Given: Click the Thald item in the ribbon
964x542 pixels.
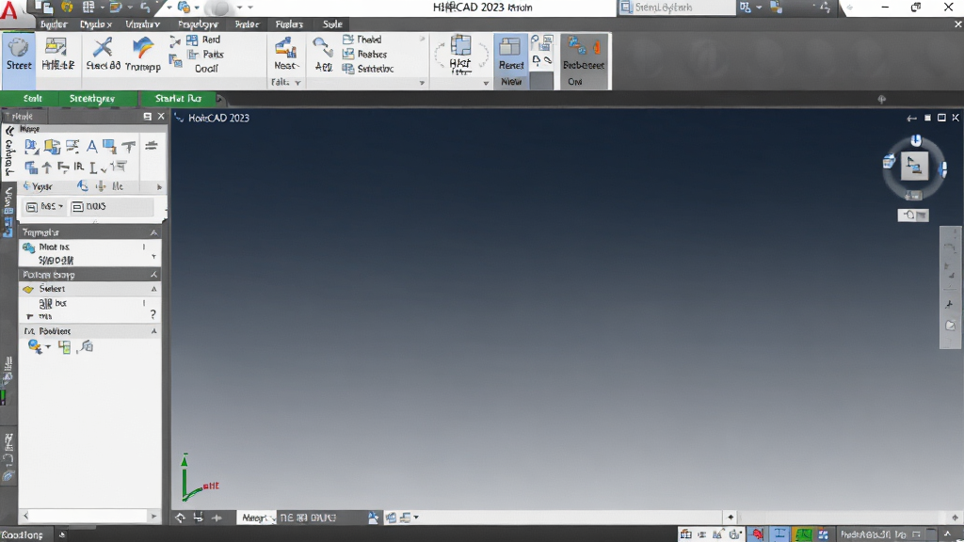Looking at the screenshot, I should (362, 40).
